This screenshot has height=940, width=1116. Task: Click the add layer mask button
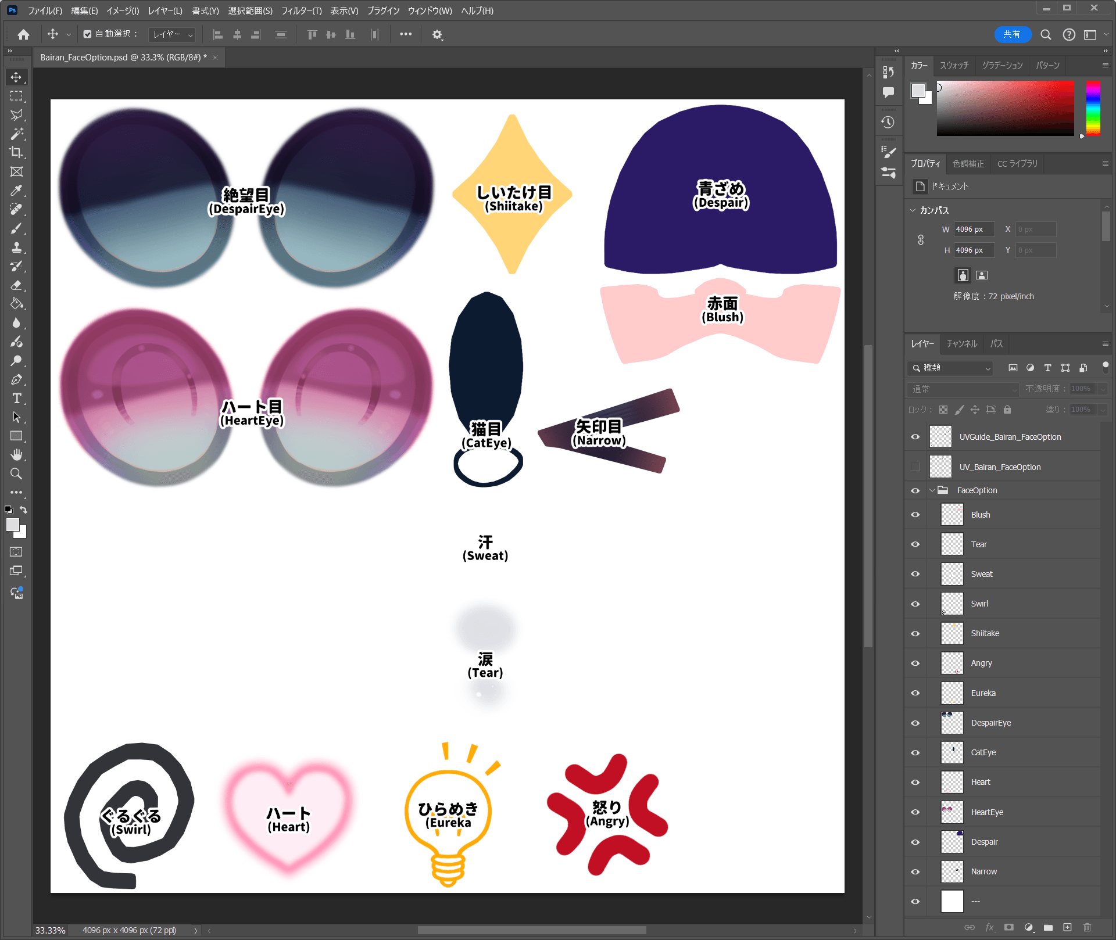(1008, 927)
